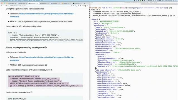Click the "execution-mode": "remote" line
The height and width of the screenshot is (100, 178).
tap(108, 52)
